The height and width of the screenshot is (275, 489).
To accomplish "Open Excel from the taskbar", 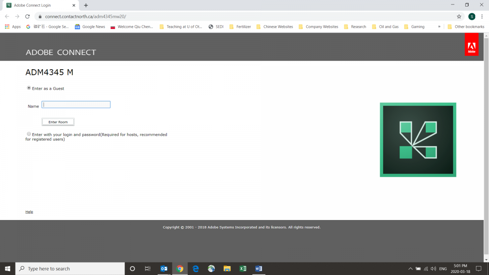I will [243, 268].
